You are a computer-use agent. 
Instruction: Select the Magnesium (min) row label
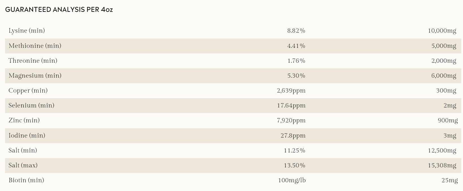click(x=35, y=76)
